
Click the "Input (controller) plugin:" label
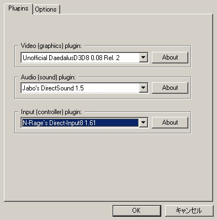coord(51,112)
